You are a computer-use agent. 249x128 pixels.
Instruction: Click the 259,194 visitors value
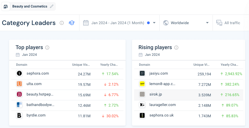(204, 74)
